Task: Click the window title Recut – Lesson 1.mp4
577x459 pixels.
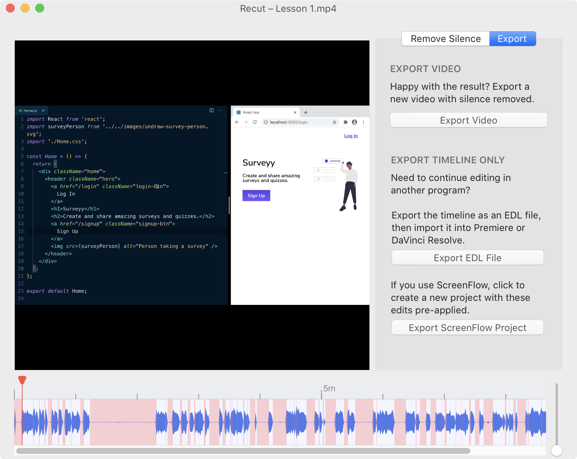Action: tap(288, 8)
